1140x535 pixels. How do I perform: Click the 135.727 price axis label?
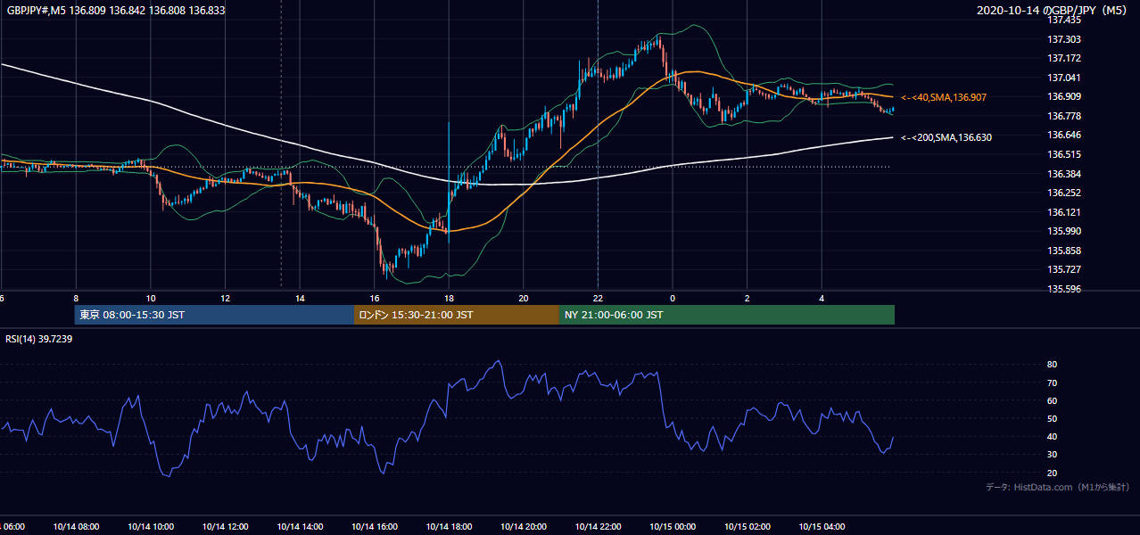click(x=1064, y=269)
